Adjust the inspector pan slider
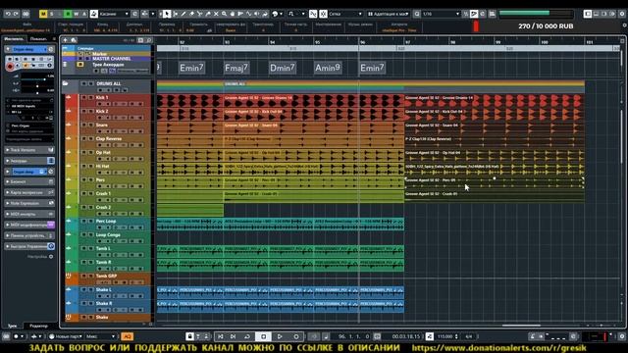Image resolution: width=628 pixels, height=353 pixels. coord(37,86)
